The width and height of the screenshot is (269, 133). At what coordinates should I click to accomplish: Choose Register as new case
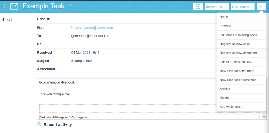coord(235,44)
